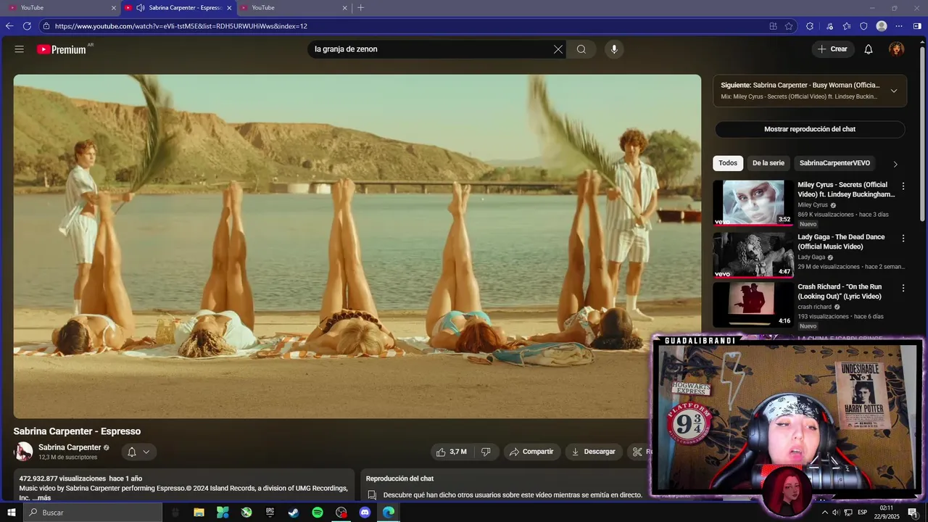Open browser essentials shield icon
The height and width of the screenshot is (522, 928).
pos(863,26)
